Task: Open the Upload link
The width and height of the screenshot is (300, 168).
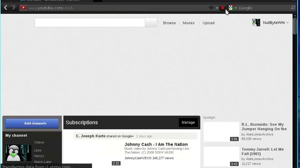Action: click(x=209, y=23)
